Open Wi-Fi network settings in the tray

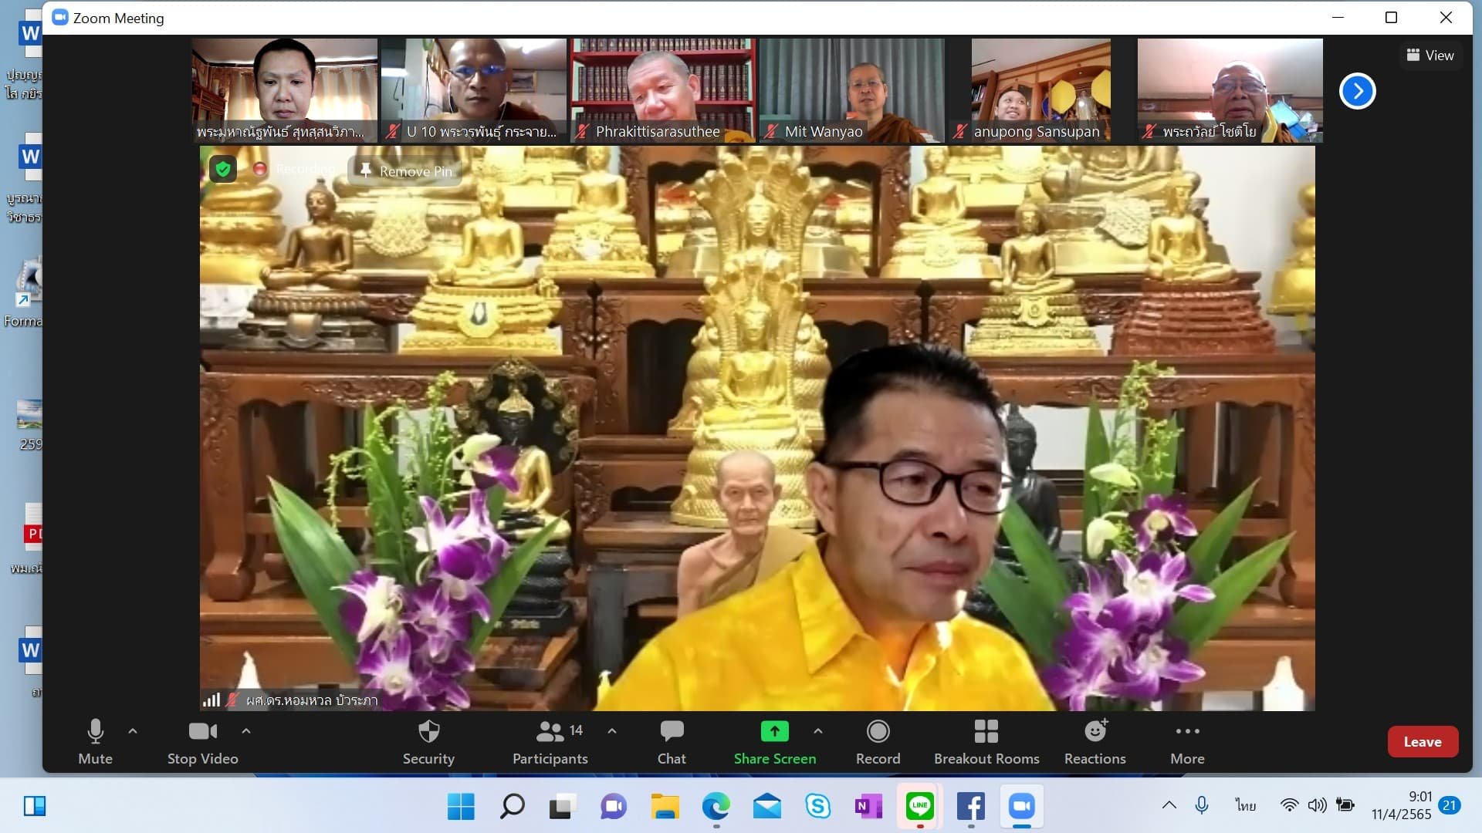click(x=1288, y=805)
